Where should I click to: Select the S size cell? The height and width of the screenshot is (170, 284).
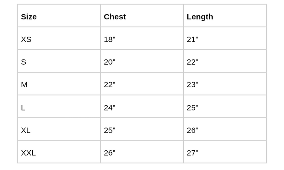tap(24, 62)
